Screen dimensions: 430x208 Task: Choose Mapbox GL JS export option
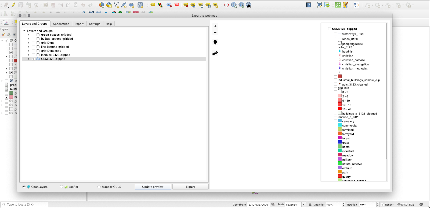coord(99,187)
